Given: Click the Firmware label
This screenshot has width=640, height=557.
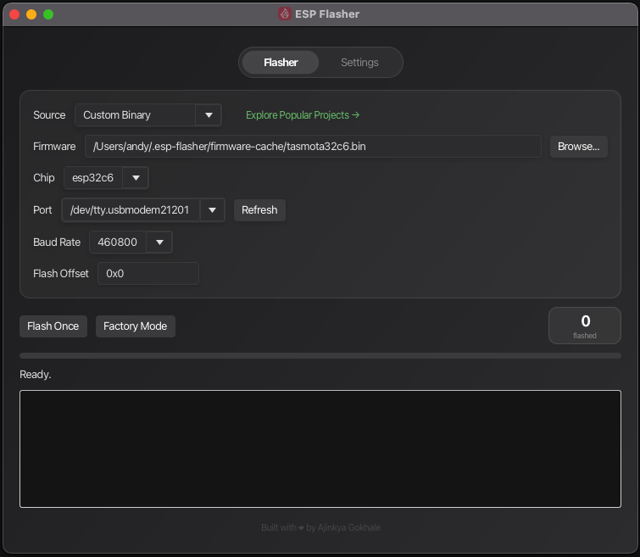Looking at the screenshot, I should click(x=54, y=146).
